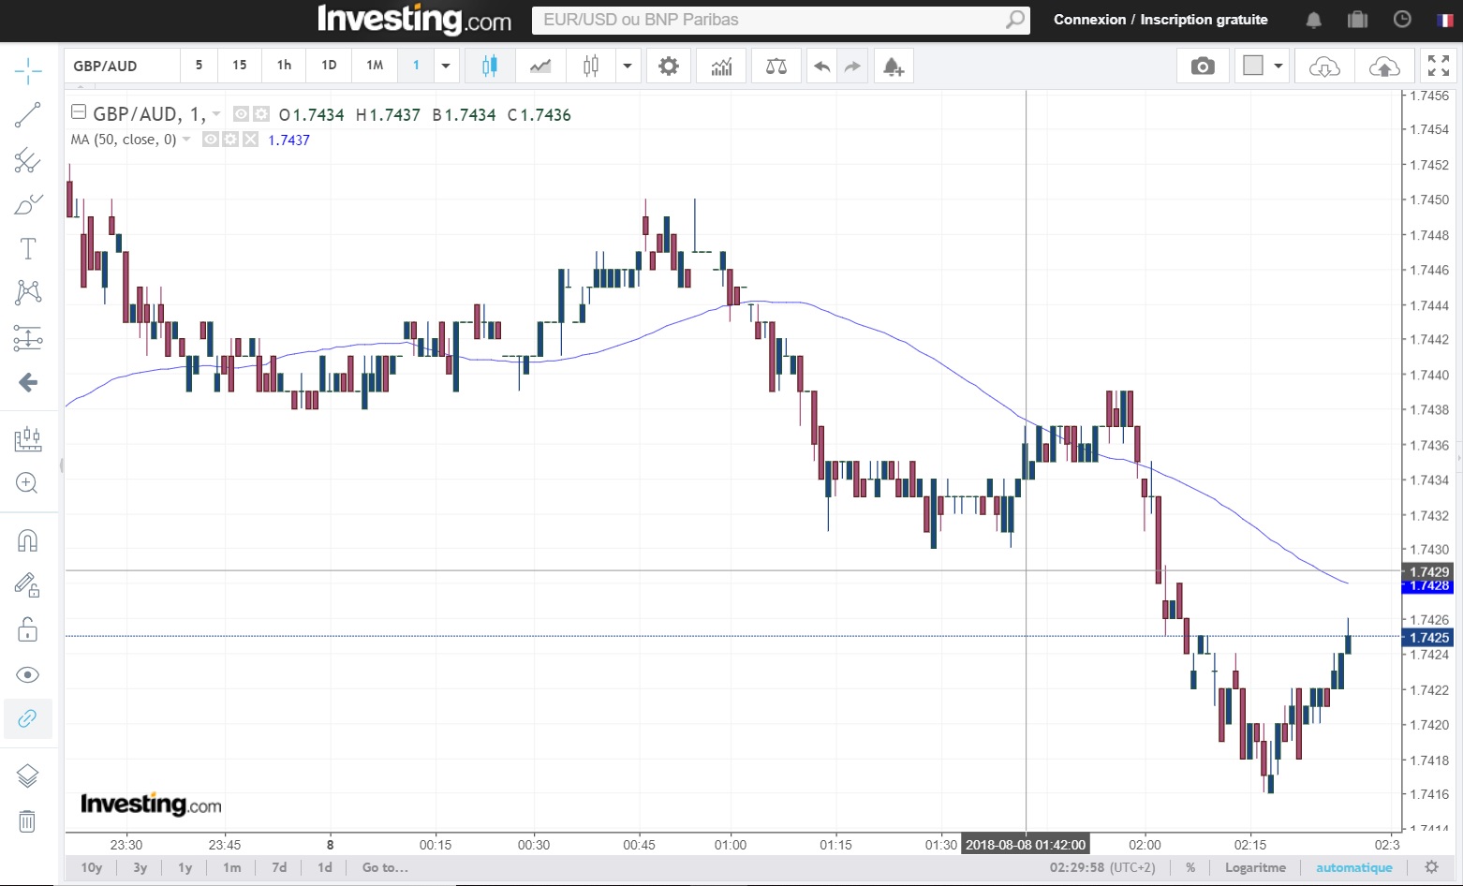Screen dimensions: 1463x886
Task: Open Connexion / Inscription gratuite link
Action: pyautogui.click(x=1160, y=20)
